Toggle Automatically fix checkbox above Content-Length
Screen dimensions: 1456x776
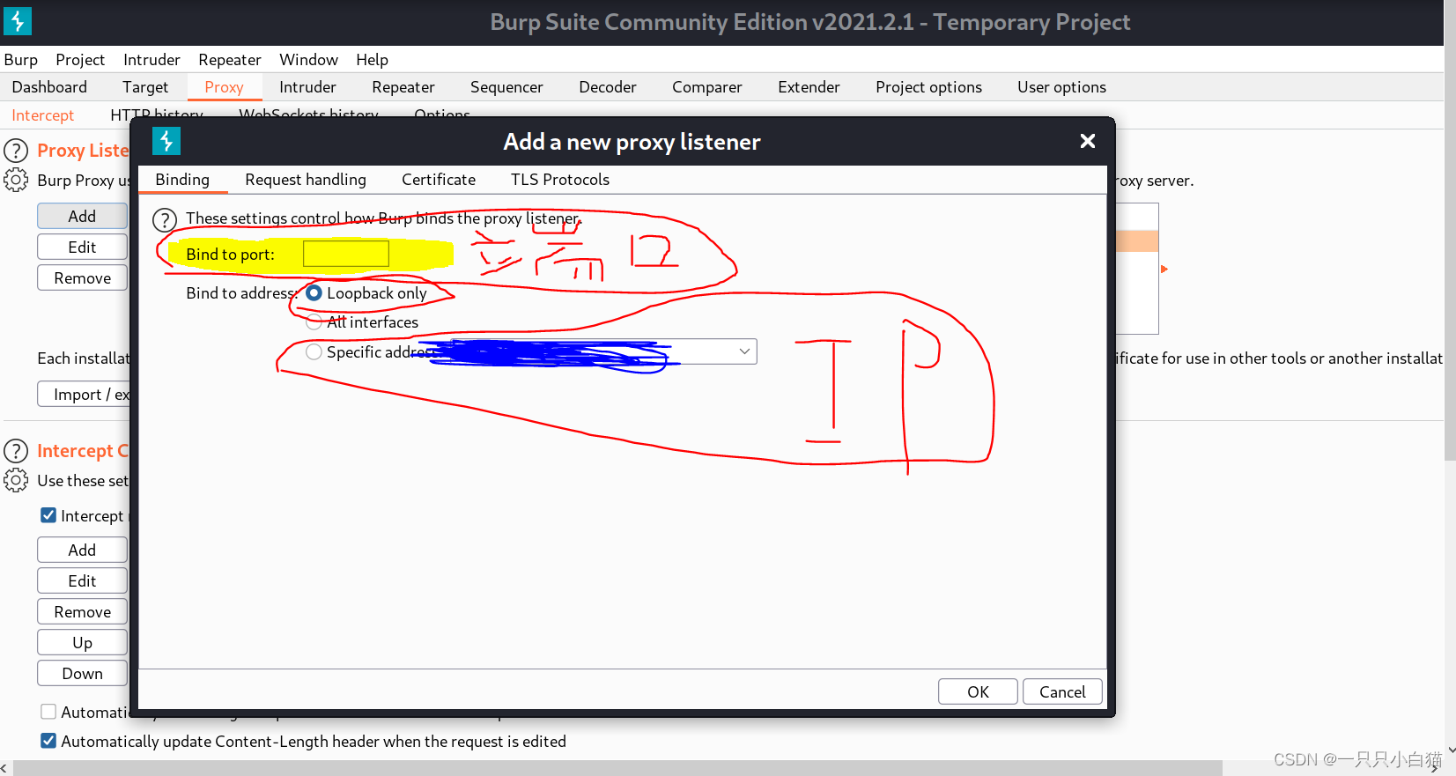point(48,711)
